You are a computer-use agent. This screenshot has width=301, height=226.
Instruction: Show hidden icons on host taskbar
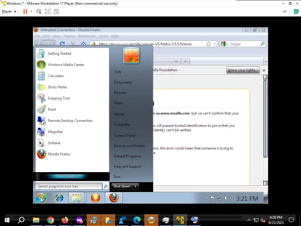(x=249, y=220)
